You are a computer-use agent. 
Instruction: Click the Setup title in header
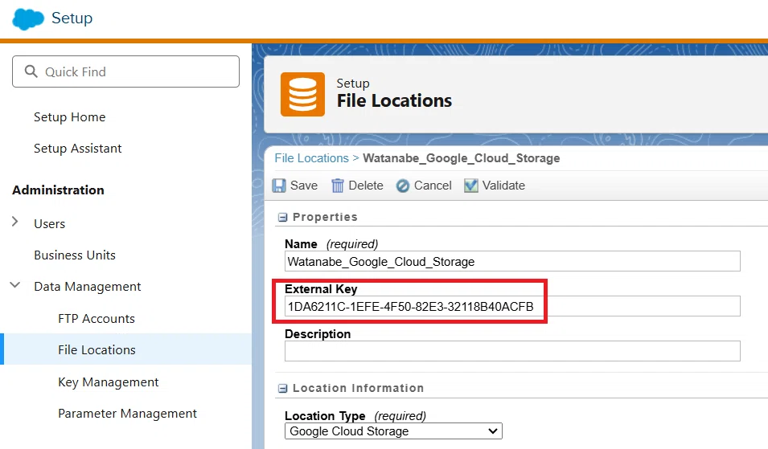point(72,18)
